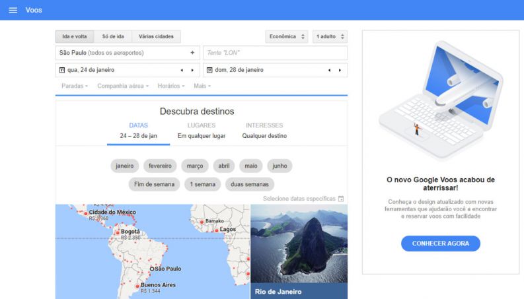Open return date calendar icon
Screen dimensions: 524x299
(x=209, y=70)
